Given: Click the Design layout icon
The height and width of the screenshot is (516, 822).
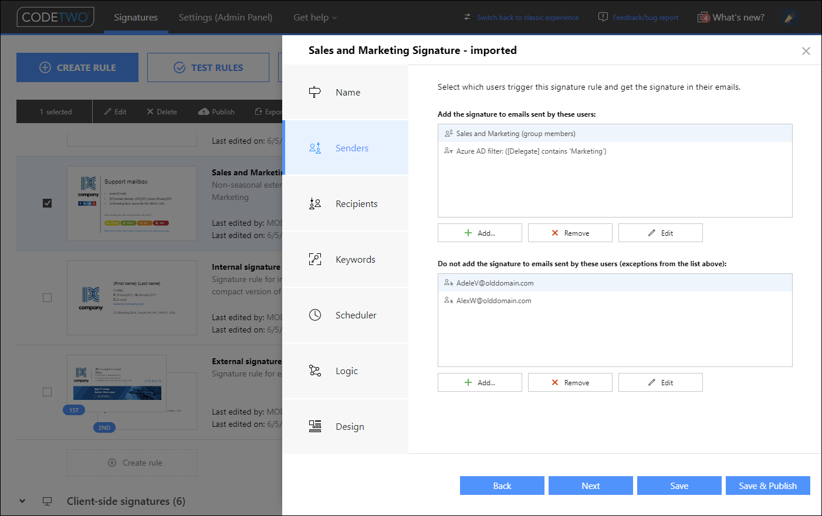Looking at the screenshot, I should (315, 426).
